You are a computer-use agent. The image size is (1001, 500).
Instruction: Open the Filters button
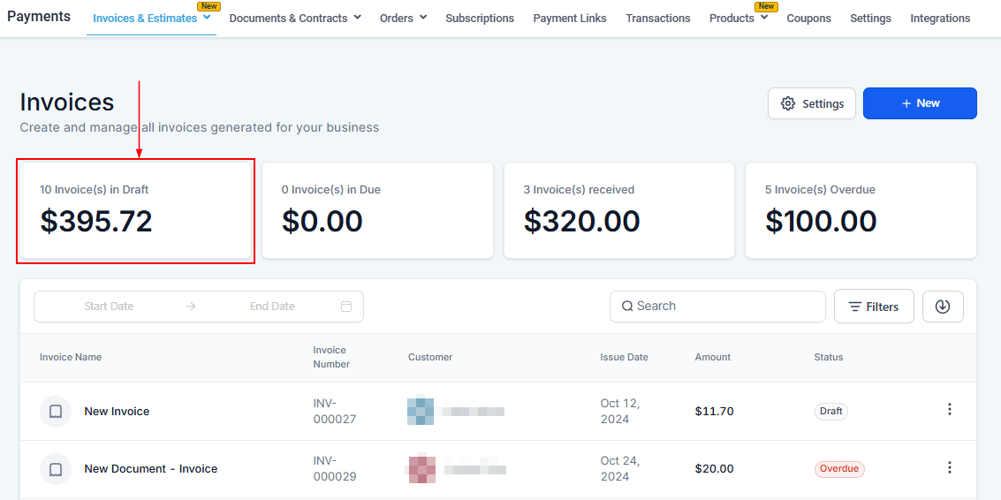pyautogui.click(x=873, y=307)
